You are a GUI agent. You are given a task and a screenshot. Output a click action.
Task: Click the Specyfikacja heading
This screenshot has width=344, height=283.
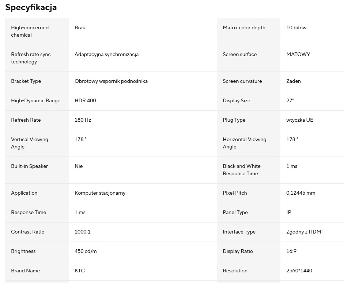pyautogui.click(x=31, y=8)
